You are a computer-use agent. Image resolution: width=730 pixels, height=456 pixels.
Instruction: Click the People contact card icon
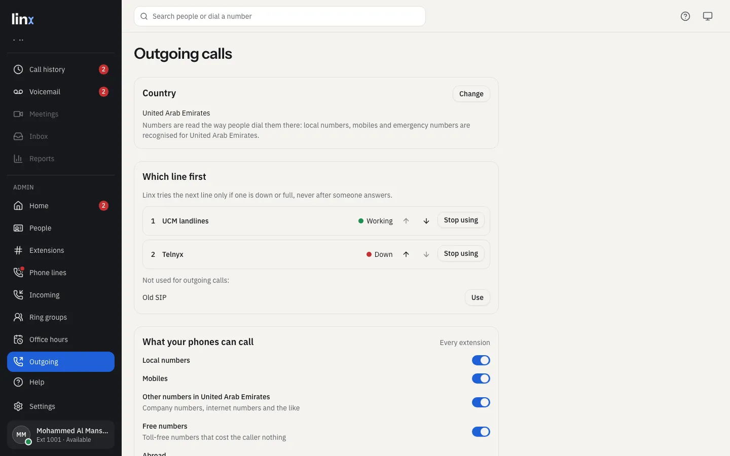(18, 228)
